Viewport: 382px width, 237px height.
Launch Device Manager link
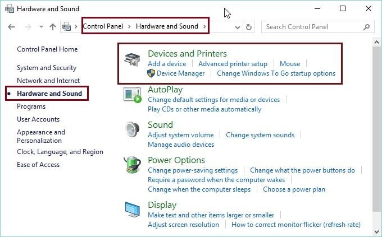click(x=180, y=73)
